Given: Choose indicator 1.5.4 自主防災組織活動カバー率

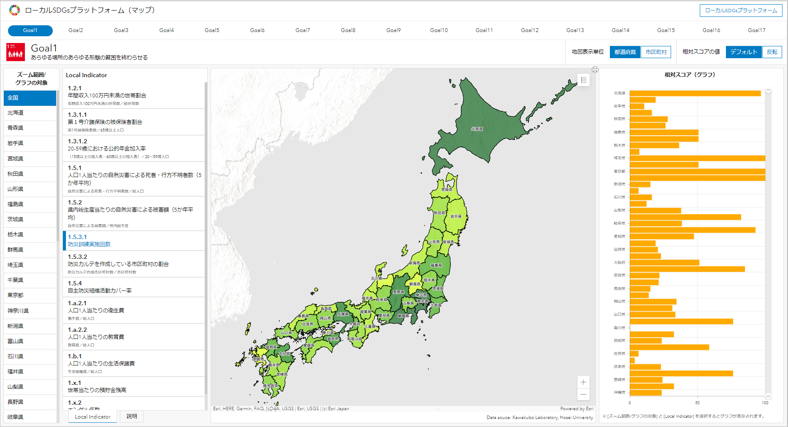Looking at the screenshot, I should (x=133, y=287).
